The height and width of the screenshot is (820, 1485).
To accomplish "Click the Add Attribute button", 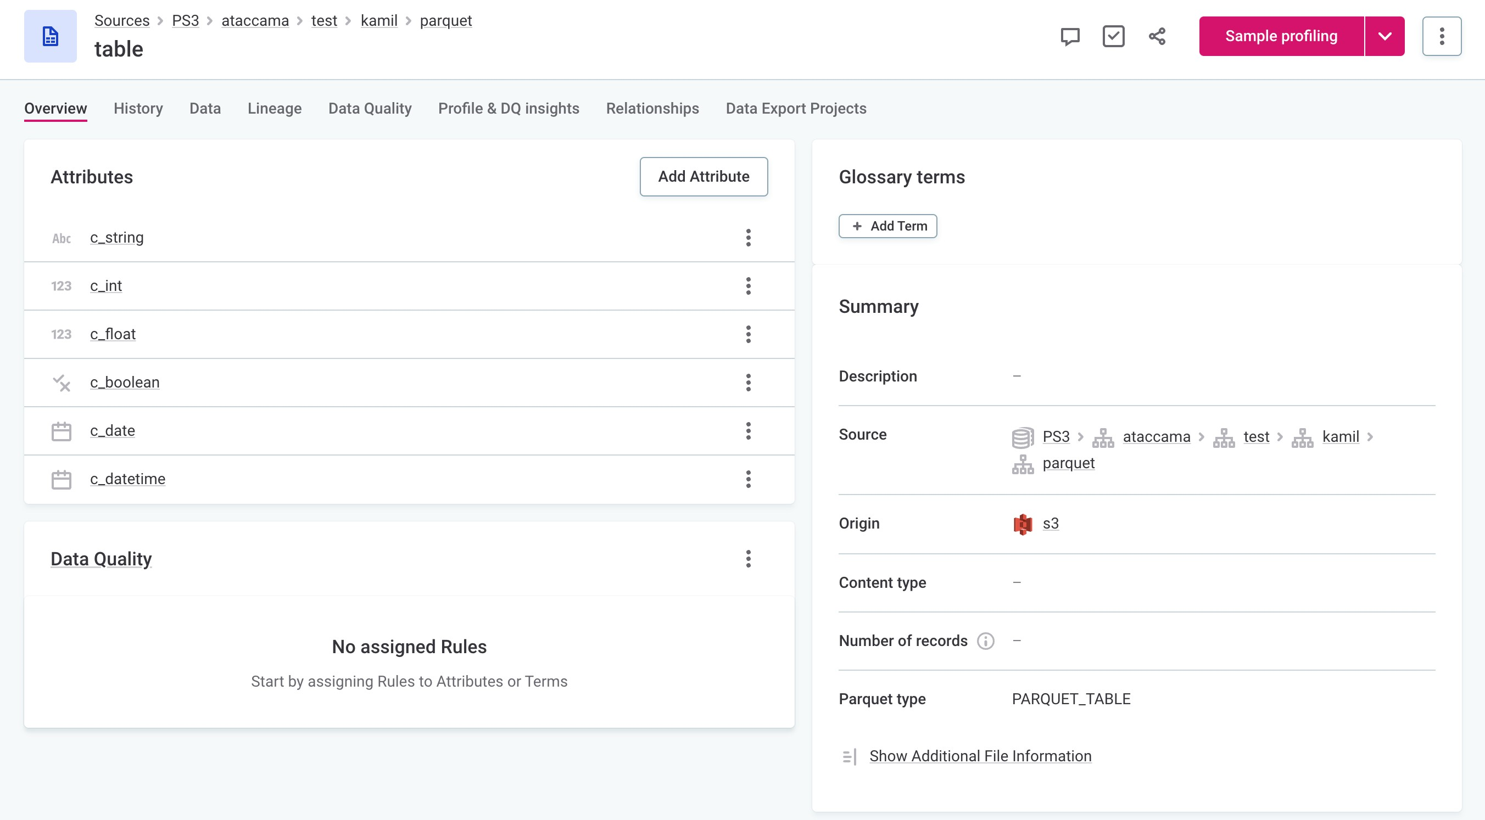I will (704, 176).
